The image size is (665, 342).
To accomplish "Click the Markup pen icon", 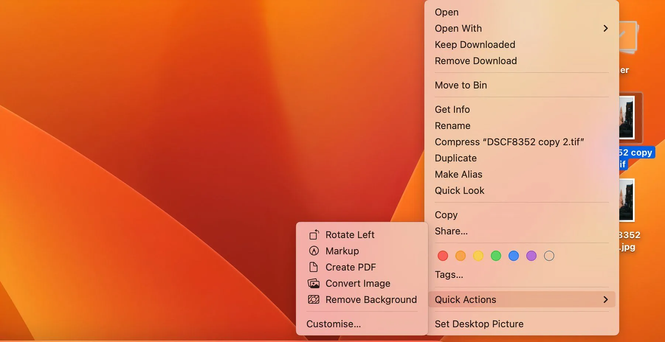I will click(x=314, y=251).
